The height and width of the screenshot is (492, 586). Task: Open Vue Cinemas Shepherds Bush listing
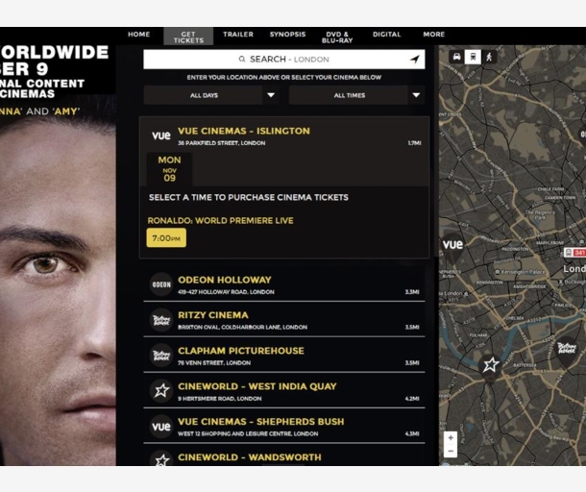(284, 427)
